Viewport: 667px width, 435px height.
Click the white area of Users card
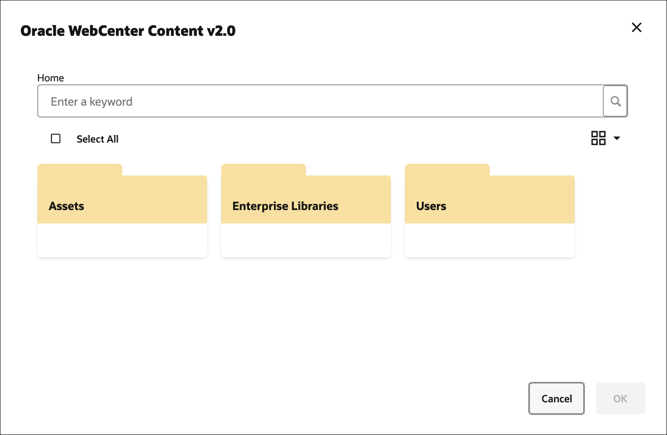point(490,240)
